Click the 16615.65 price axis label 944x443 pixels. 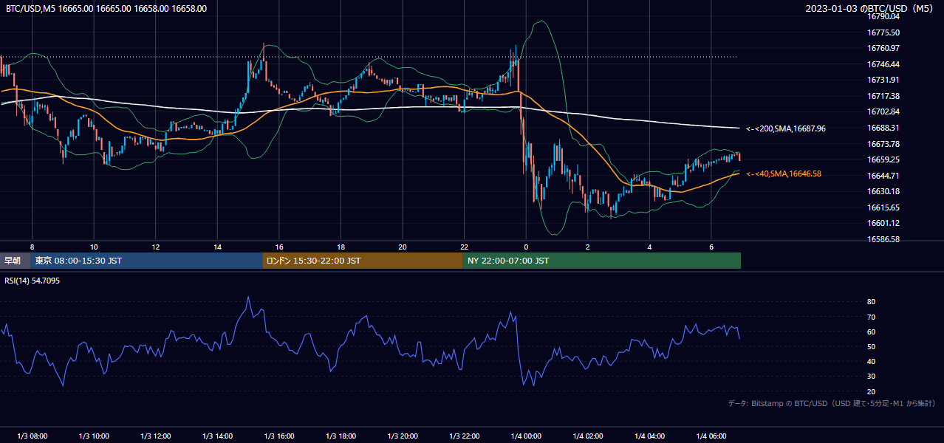click(x=883, y=207)
